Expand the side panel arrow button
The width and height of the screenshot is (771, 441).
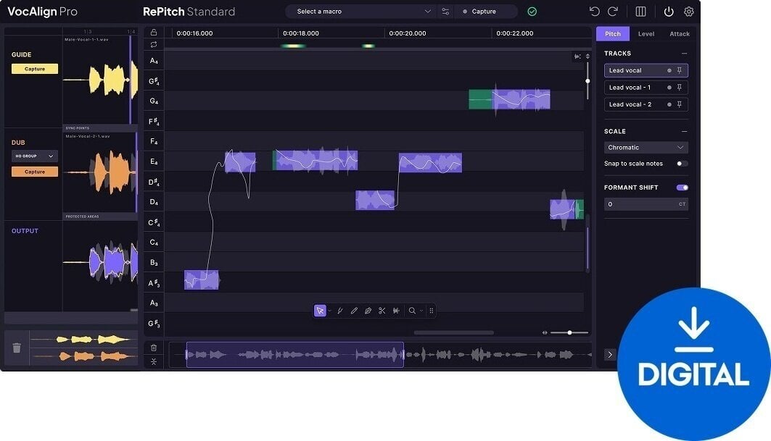[610, 355]
